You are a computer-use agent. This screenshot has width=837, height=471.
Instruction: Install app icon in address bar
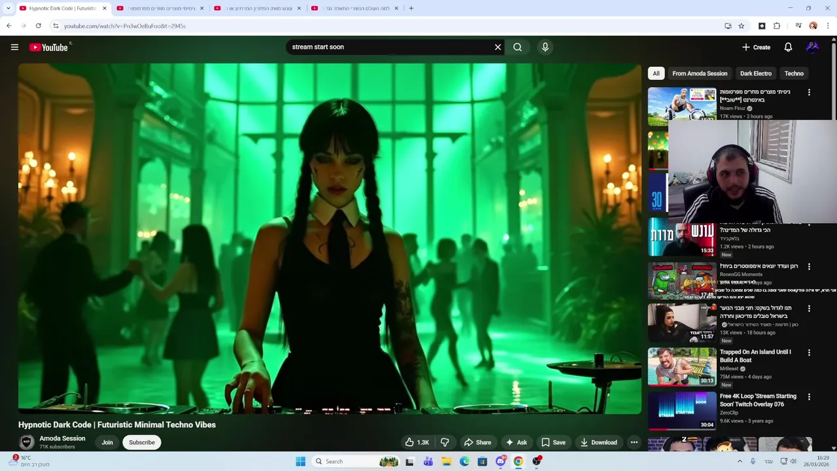pos(728,26)
